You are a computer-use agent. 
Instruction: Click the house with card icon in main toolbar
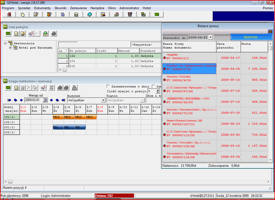click(x=117, y=14)
